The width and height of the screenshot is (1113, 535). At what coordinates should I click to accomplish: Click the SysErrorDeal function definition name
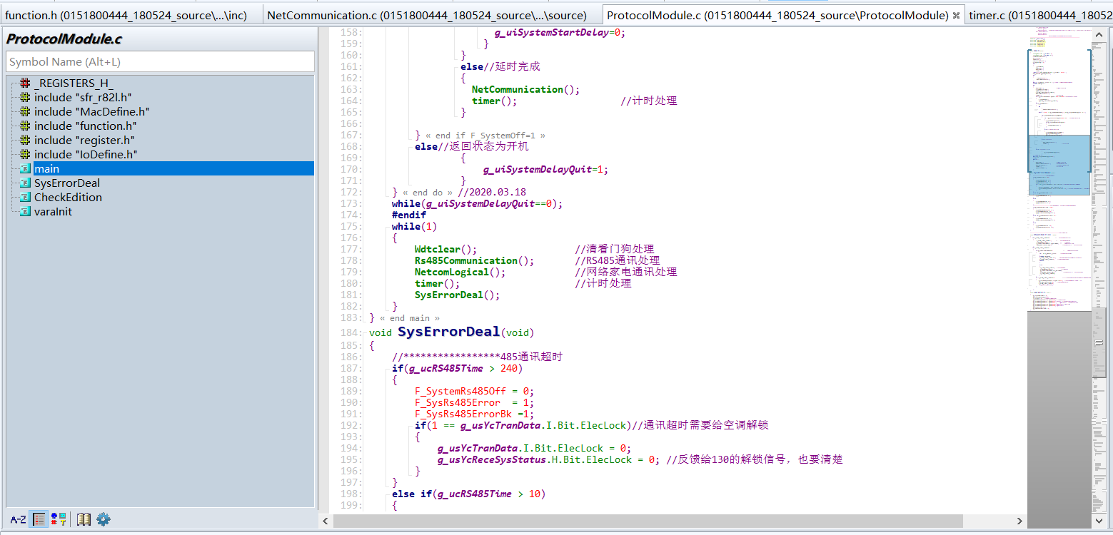pos(449,332)
